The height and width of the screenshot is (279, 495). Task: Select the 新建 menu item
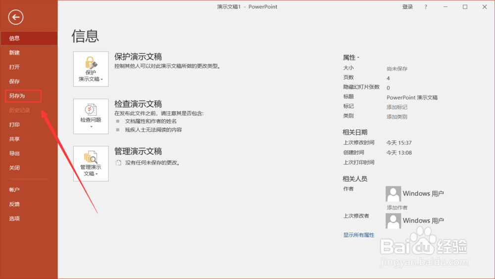[x=29, y=52]
